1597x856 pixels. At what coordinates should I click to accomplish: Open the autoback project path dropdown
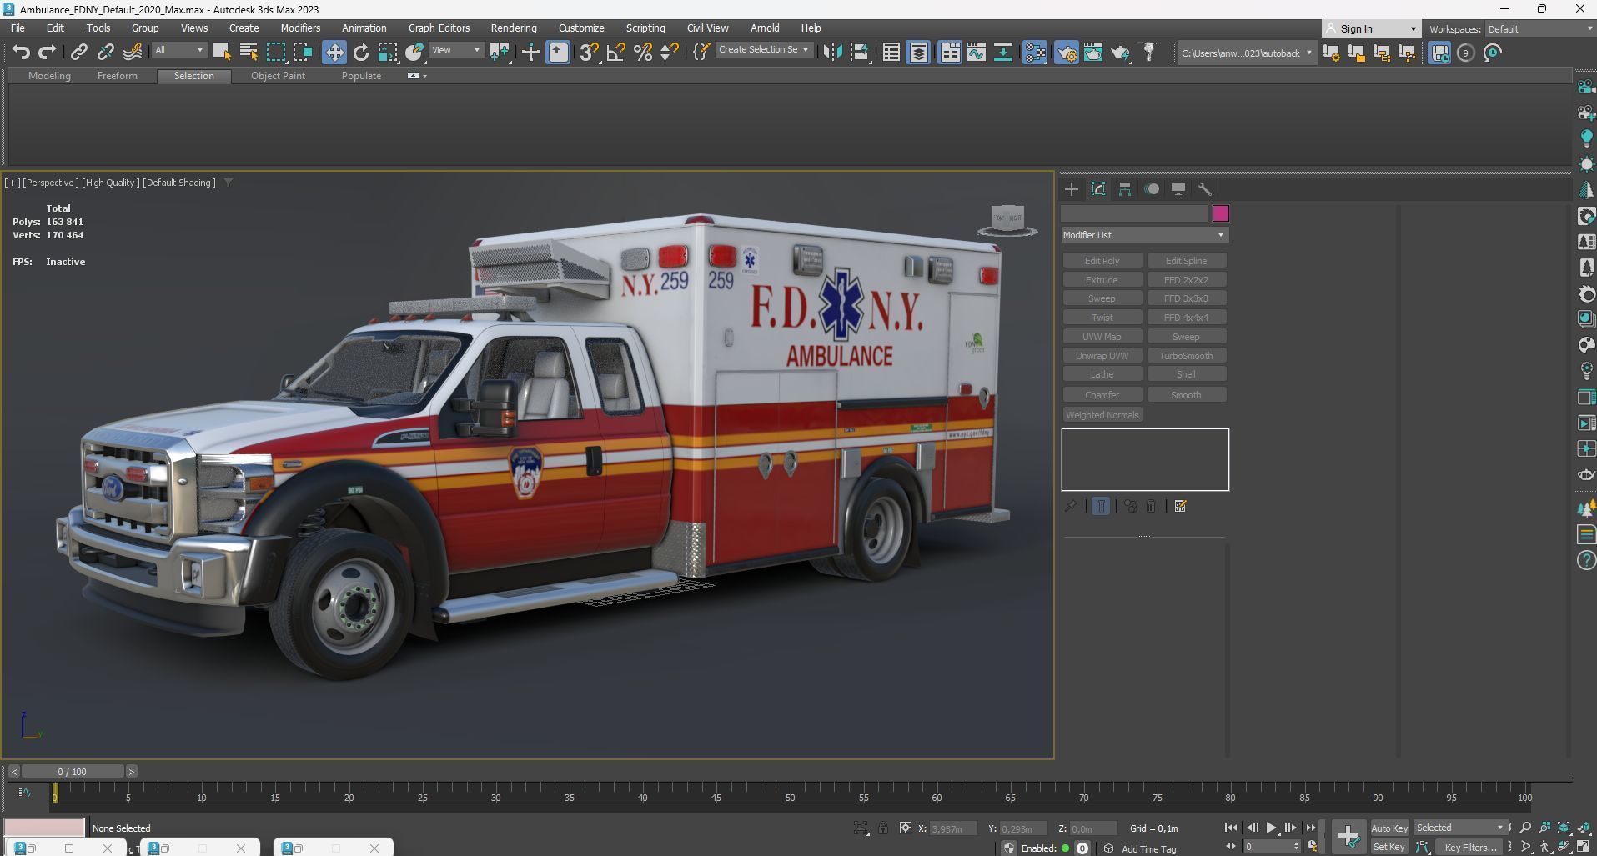tap(1246, 53)
